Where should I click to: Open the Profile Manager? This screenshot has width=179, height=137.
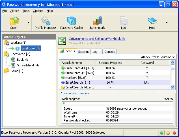(45, 21)
